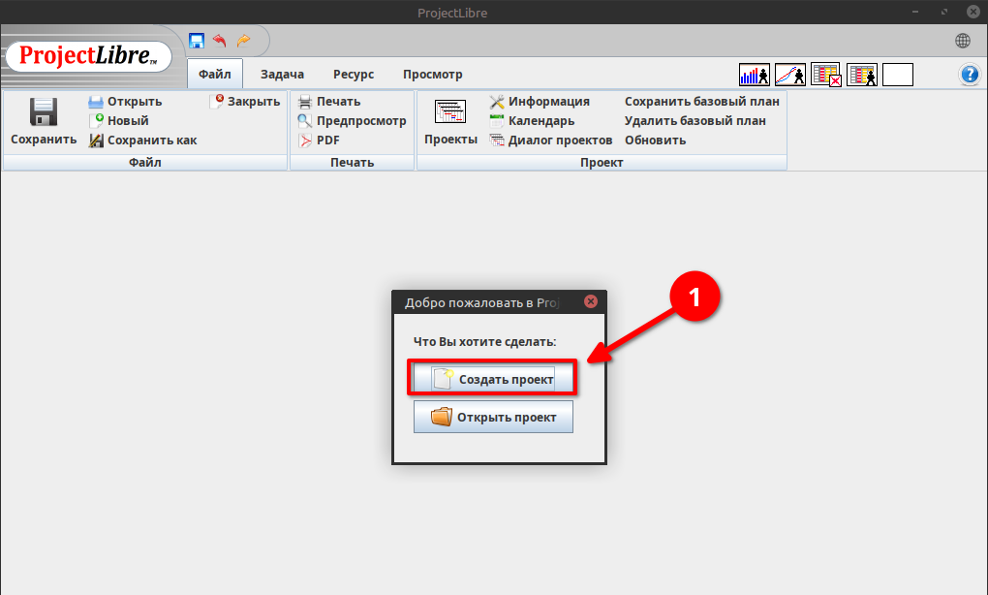Minimize the ProjectLibre window

click(915, 12)
